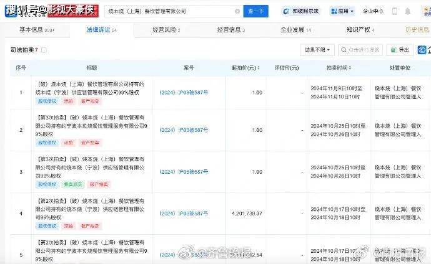Open row 2 case number link
The height and width of the screenshot is (264, 431).
coord(184,130)
